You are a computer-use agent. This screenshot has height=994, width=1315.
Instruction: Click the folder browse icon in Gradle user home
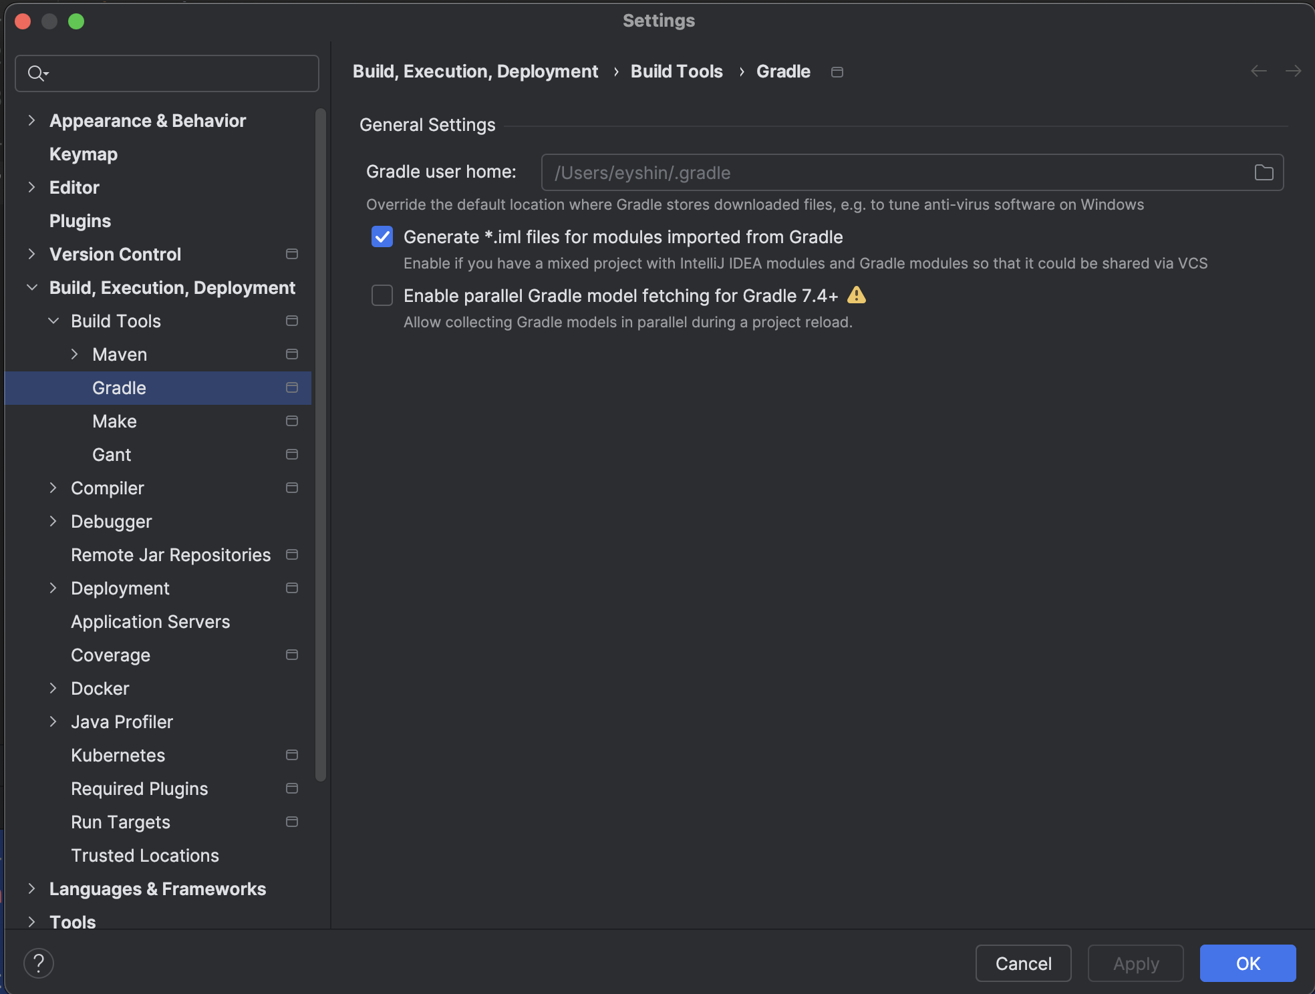(1264, 172)
